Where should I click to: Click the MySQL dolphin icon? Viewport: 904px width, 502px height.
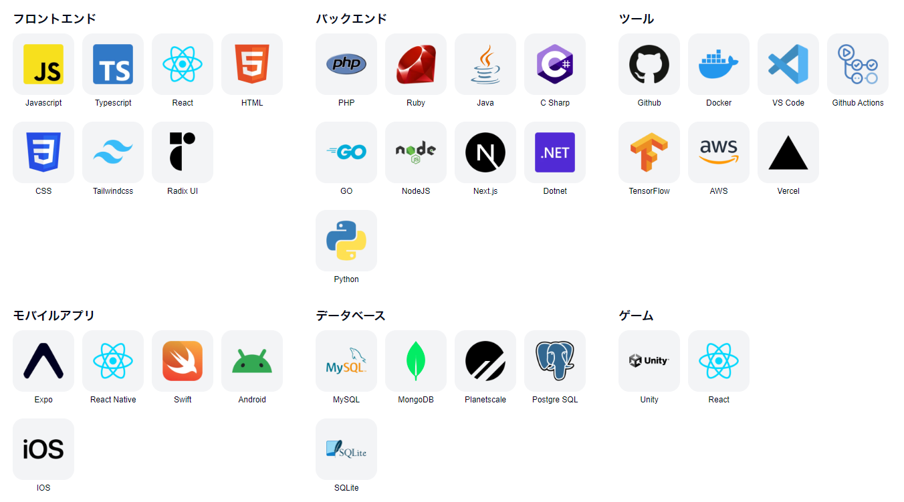tap(346, 361)
